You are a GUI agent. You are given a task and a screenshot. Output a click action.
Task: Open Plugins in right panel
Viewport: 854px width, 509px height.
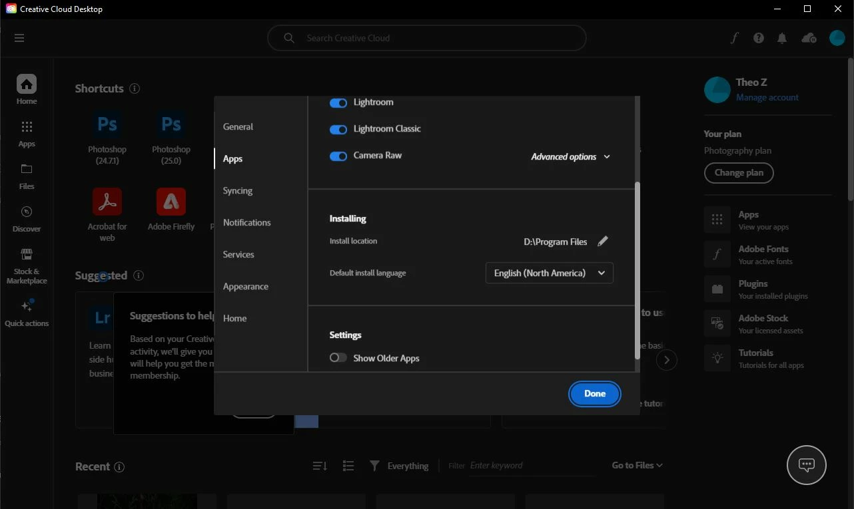tap(768, 289)
